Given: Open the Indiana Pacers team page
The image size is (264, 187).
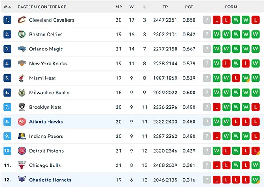Looking at the screenshot, I should click(46, 136).
